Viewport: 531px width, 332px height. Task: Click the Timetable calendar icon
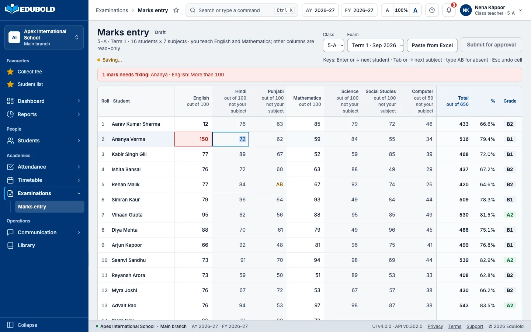(x=10, y=180)
